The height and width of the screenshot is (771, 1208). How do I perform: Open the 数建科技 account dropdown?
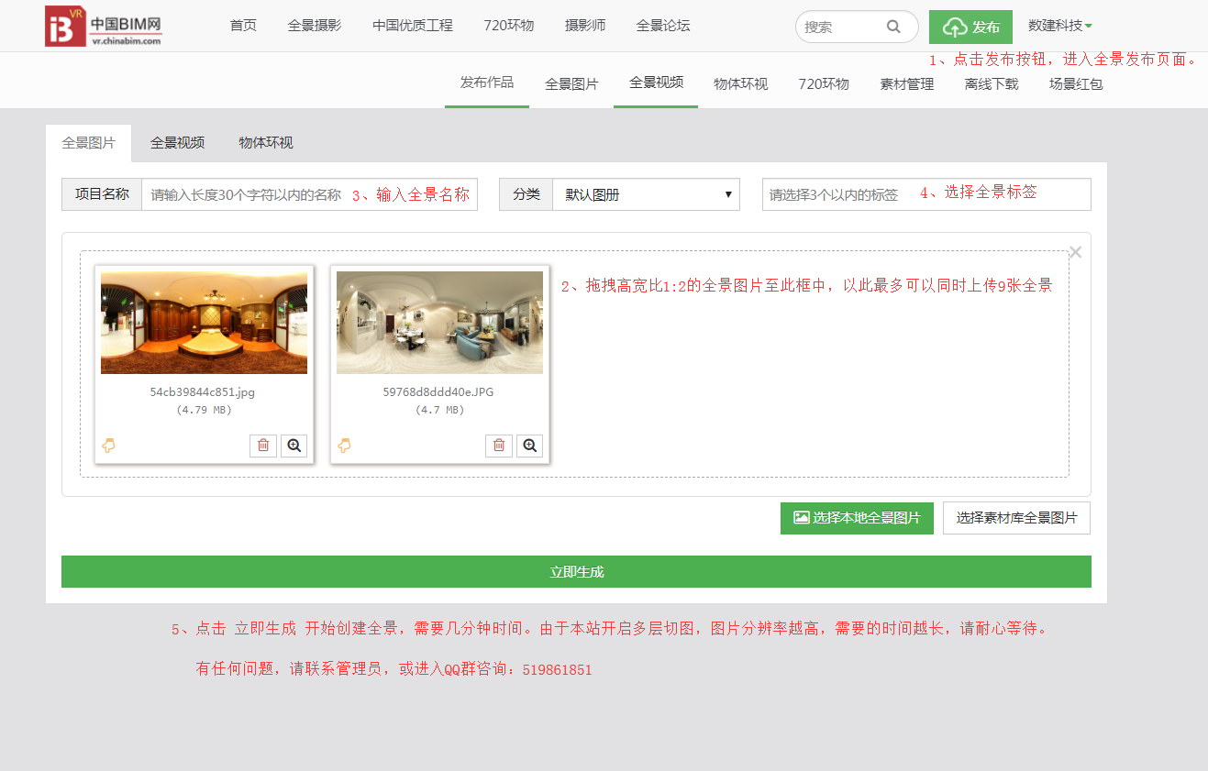point(1060,26)
